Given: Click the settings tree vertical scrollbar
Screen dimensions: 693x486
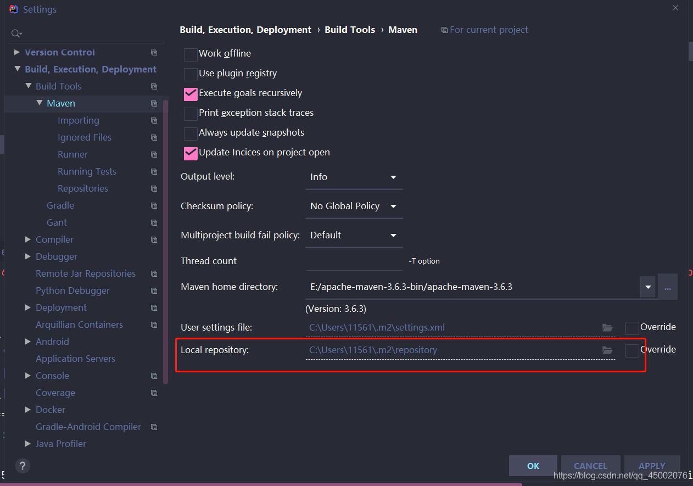Looking at the screenshot, I should 166,242.
